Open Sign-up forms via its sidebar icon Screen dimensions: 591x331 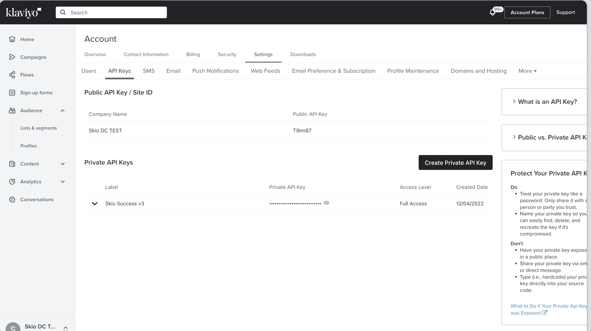[x=12, y=92]
